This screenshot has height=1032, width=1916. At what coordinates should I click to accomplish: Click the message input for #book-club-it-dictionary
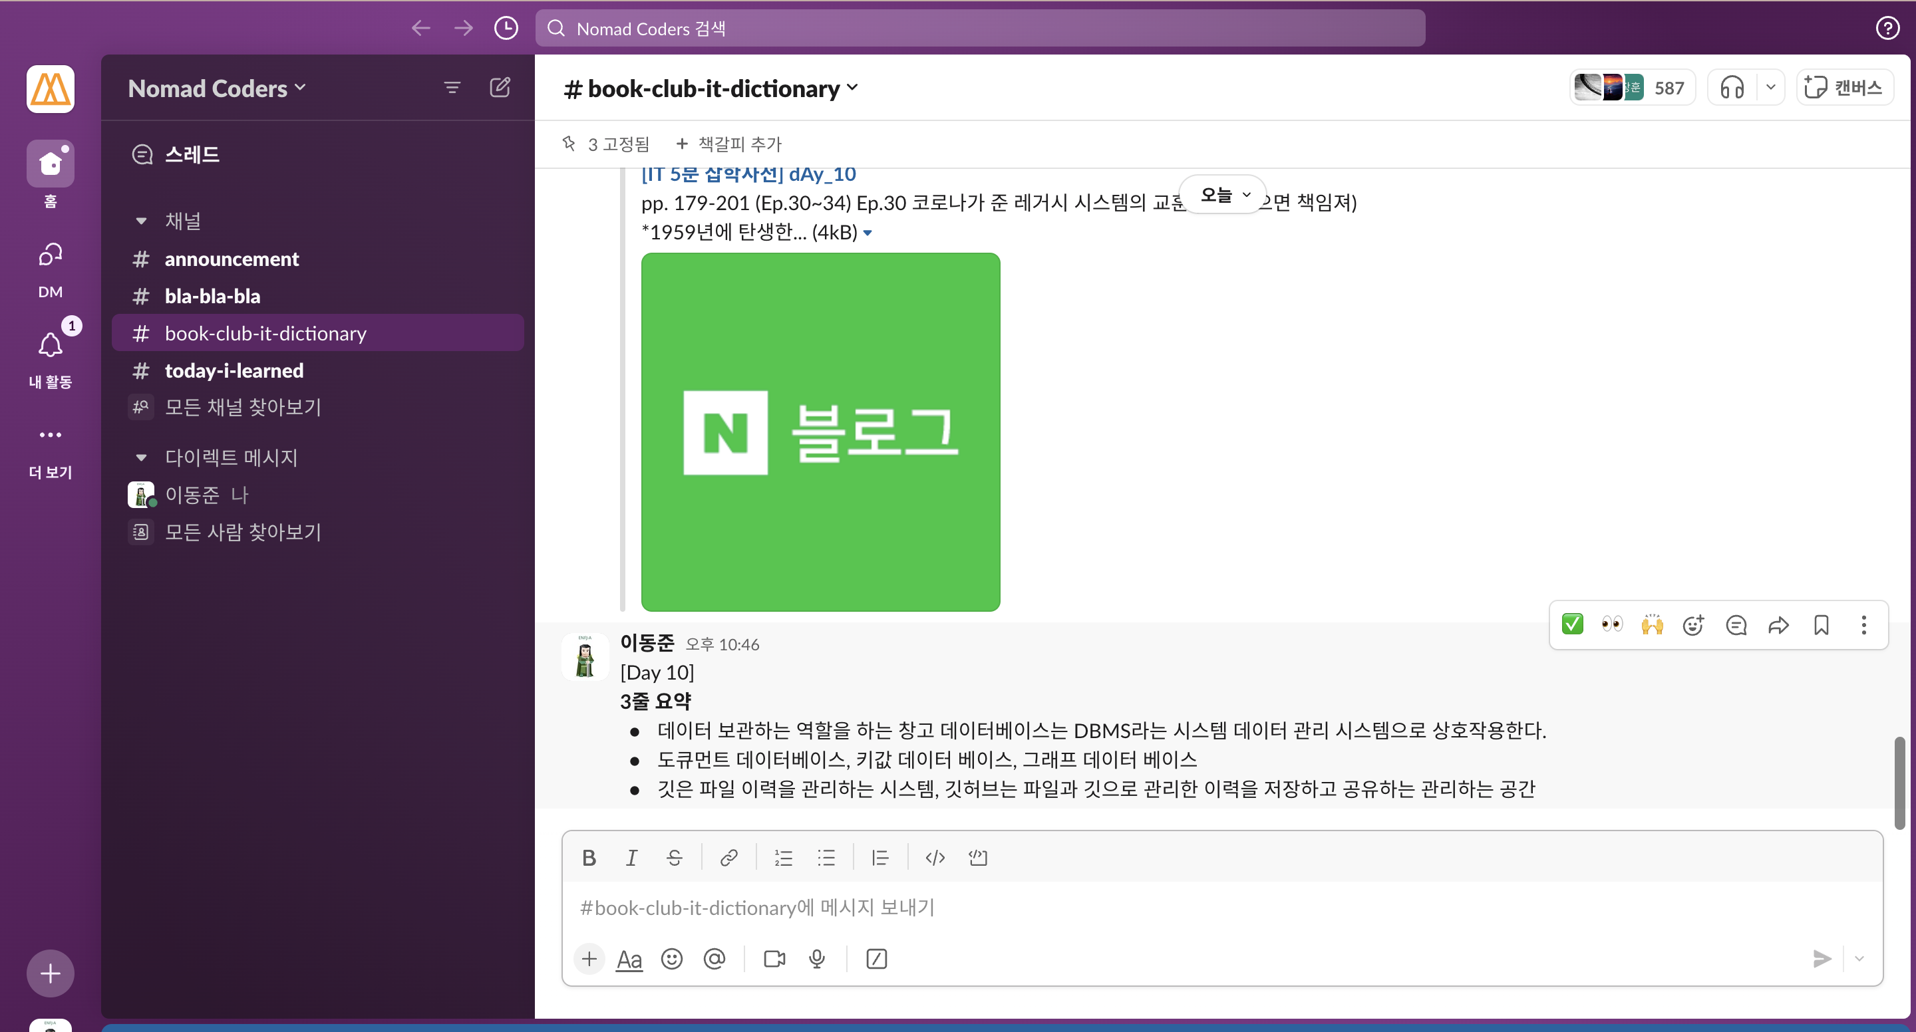pos(1221,908)
